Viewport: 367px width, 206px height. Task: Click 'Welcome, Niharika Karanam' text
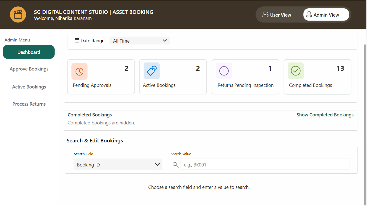tap(63, 18)
